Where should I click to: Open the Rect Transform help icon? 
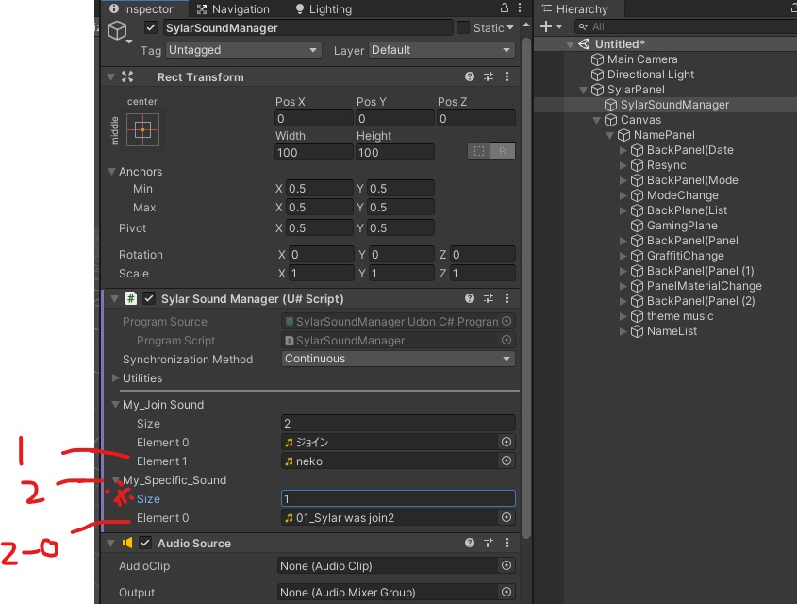click(x=469, y=76)
